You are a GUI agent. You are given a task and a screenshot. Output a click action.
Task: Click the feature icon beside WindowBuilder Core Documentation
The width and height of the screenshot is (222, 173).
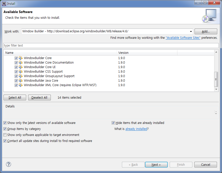click(21, 62)
